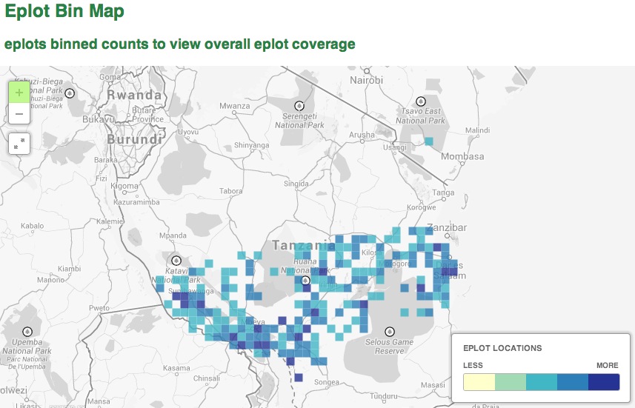Click the 'Mpanda' town label
Image resolution: width=635 pixels, height=408 pixels.
pos(173,235)
